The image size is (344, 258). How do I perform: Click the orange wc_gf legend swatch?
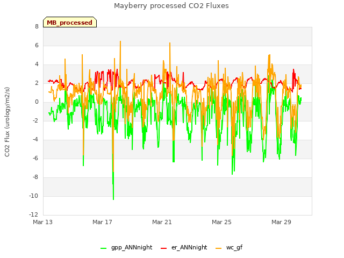coord(219,248)
